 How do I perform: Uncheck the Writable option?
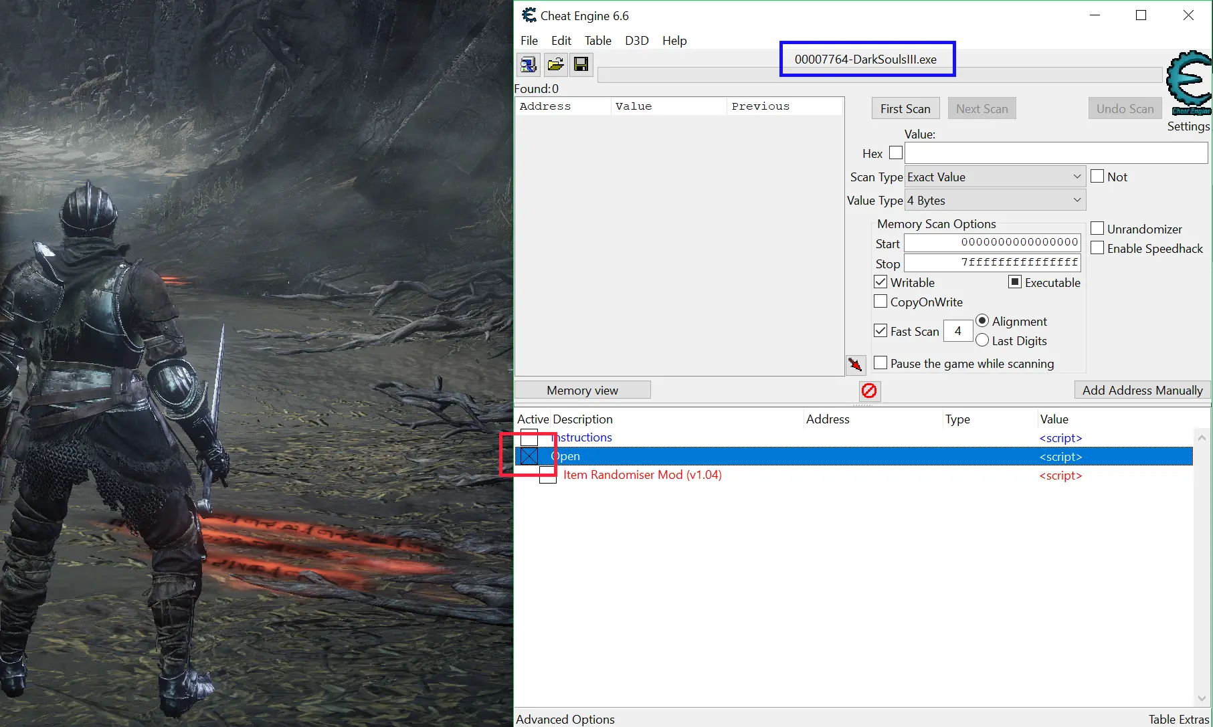click(880, 282)
